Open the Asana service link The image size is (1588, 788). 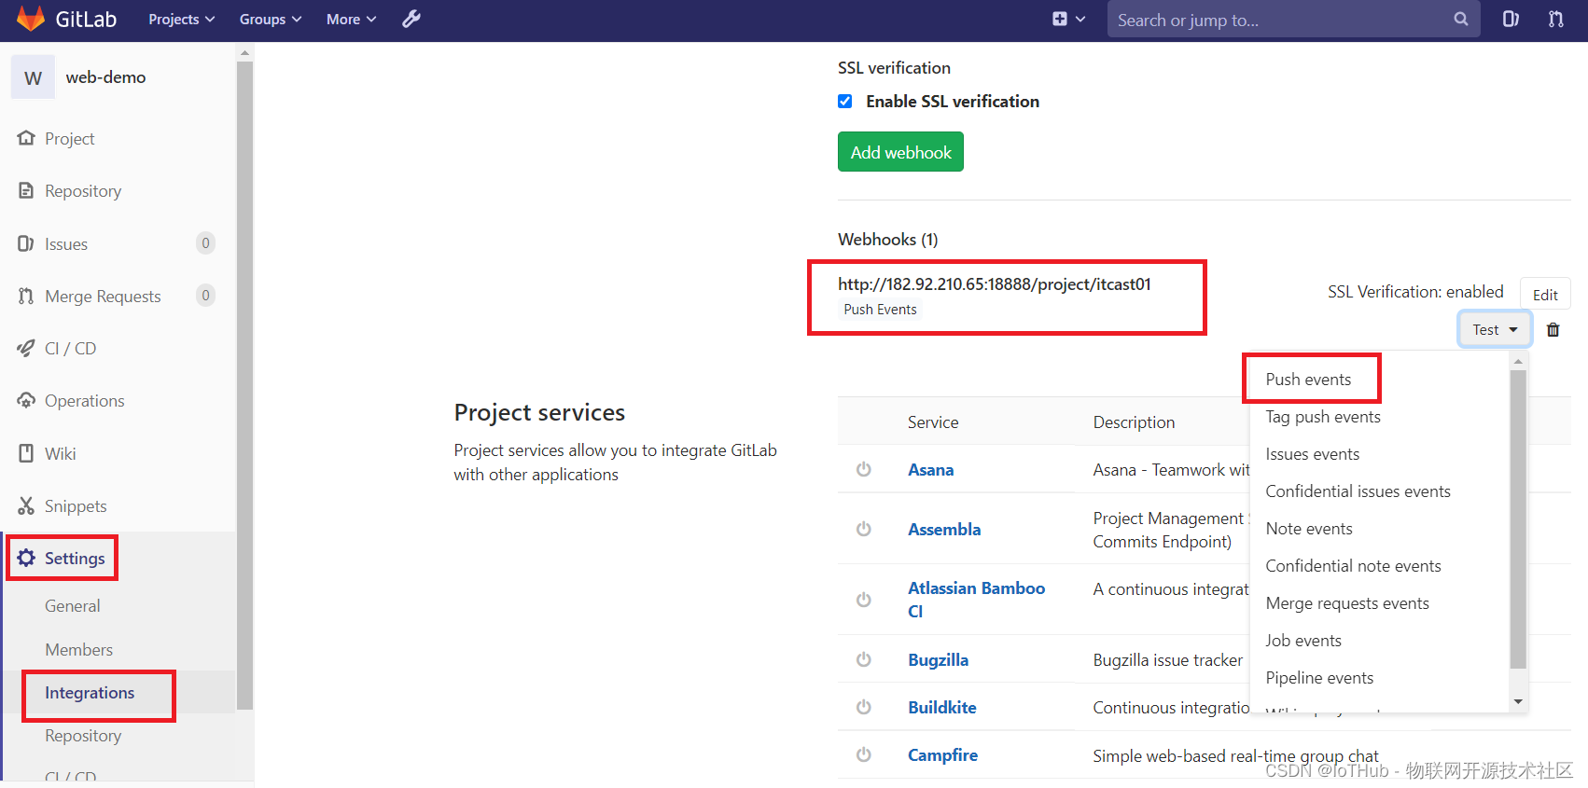[x=930, y=470]
